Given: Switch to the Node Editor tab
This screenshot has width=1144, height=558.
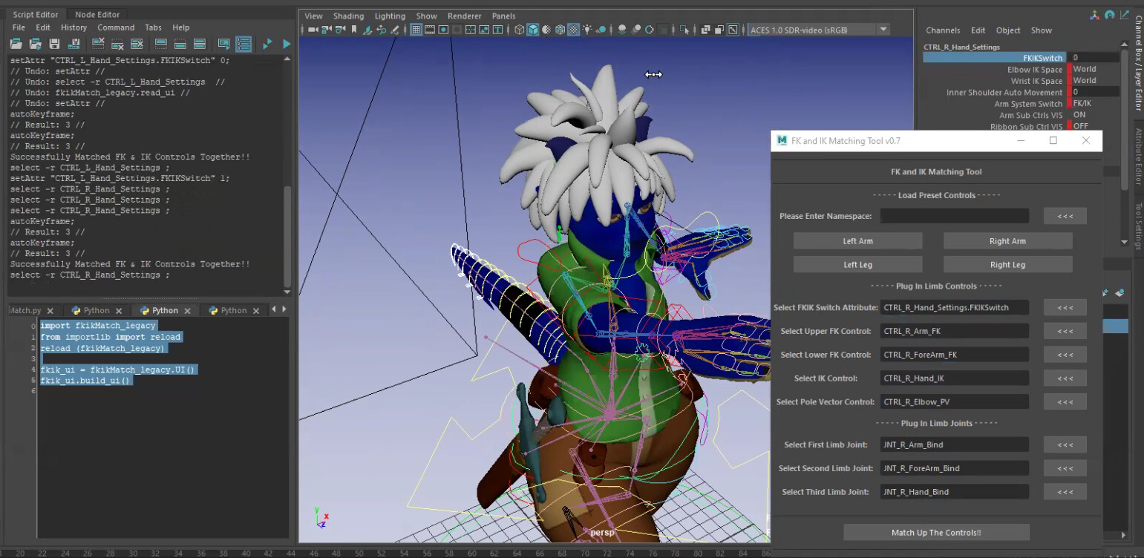Looking at the screenshot, I should pos(97,13).
